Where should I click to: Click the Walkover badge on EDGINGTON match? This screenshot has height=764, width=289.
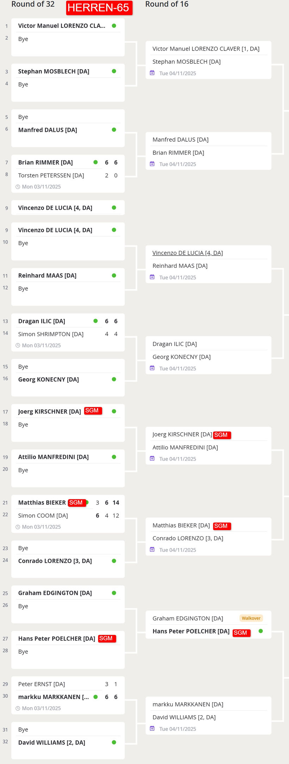(251, 618)
